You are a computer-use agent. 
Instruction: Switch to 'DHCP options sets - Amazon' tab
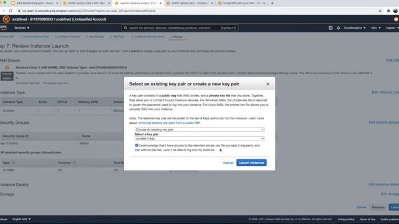pyautogui.click(x=190, y=3)
